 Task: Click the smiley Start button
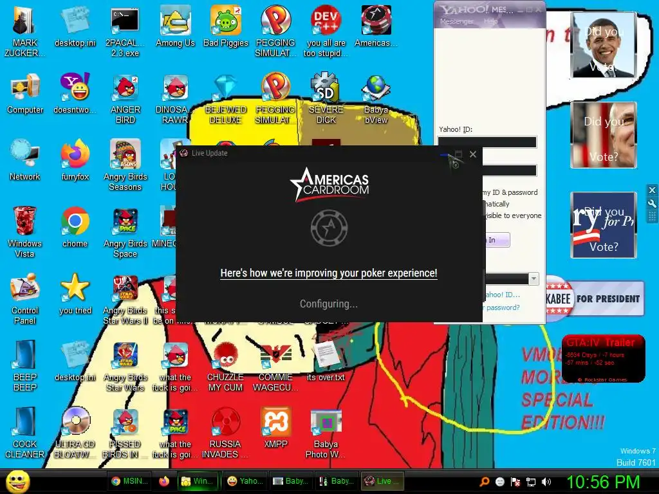pyautogui.click(x=17, y=481)
